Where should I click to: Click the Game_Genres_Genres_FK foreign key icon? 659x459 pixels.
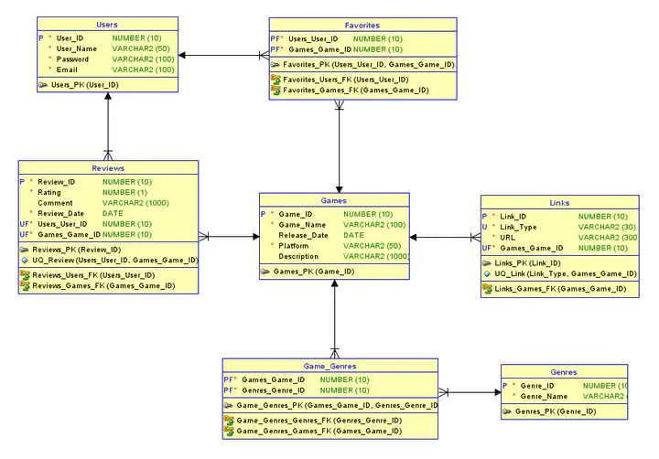[x=229, y=421]
